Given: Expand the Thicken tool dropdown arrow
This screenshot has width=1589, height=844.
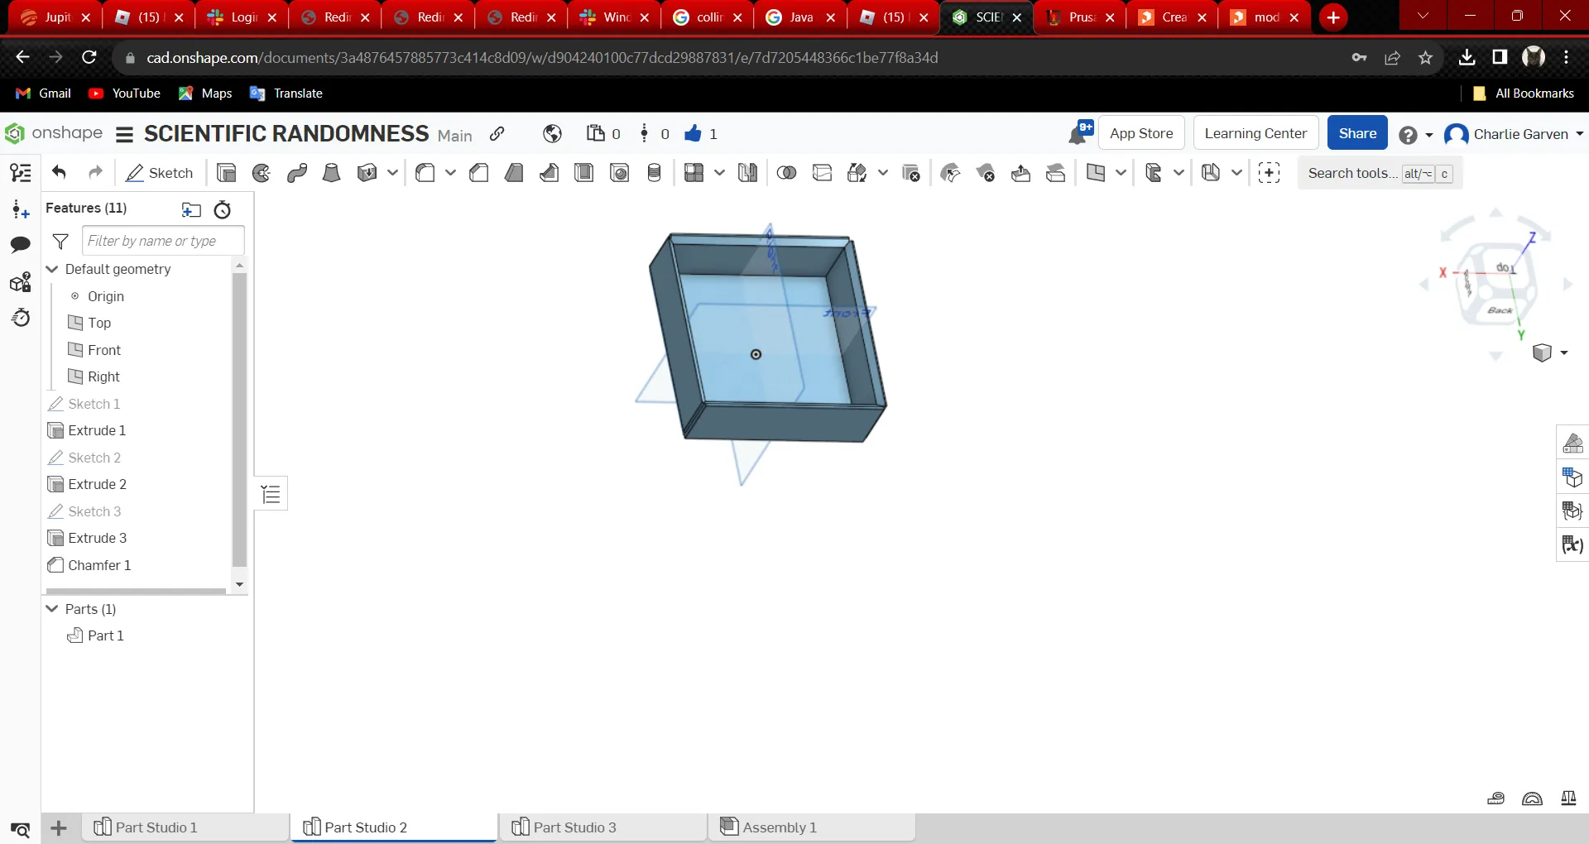Looking at the screenshot, I should pos(392,173).
